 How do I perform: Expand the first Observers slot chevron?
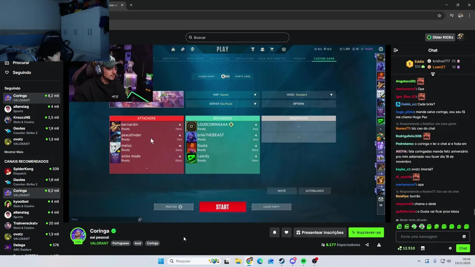coord(299,127)
